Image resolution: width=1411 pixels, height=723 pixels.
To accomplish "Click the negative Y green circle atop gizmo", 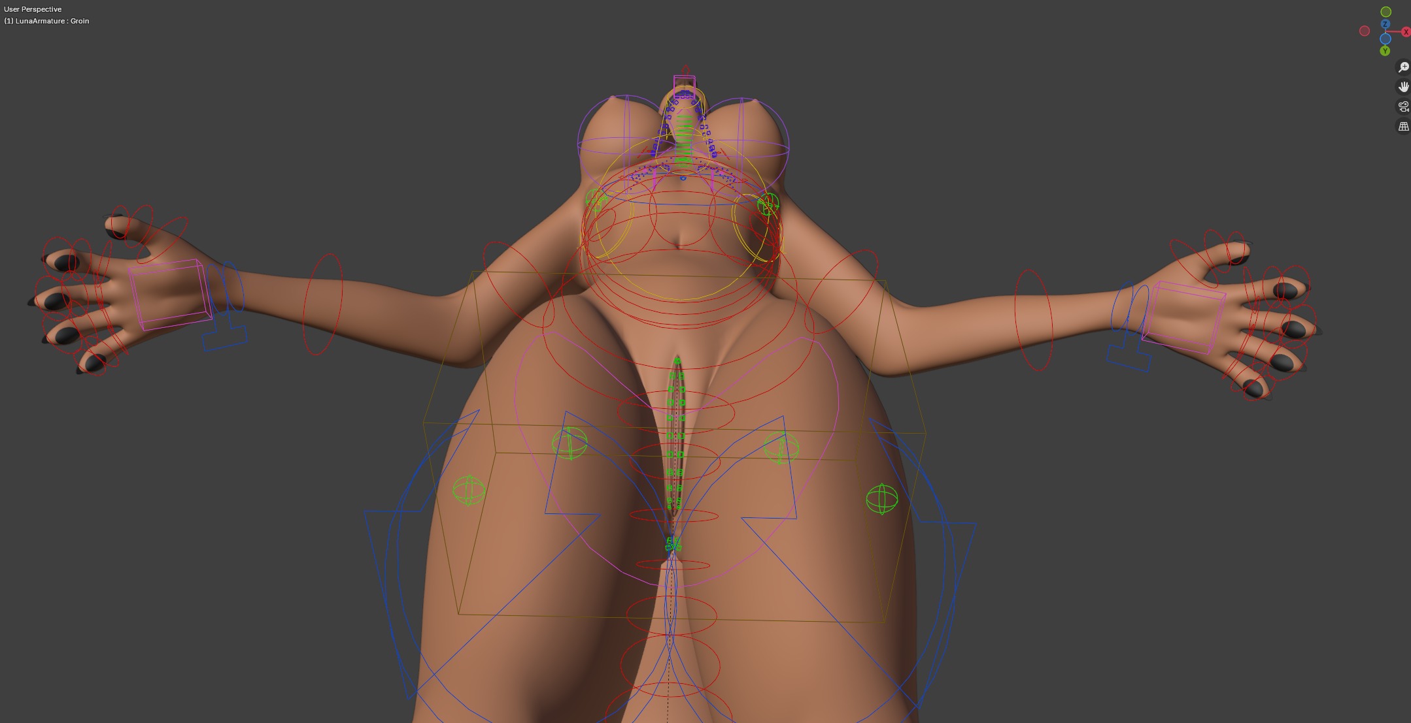I will [x=1385, y=12].
